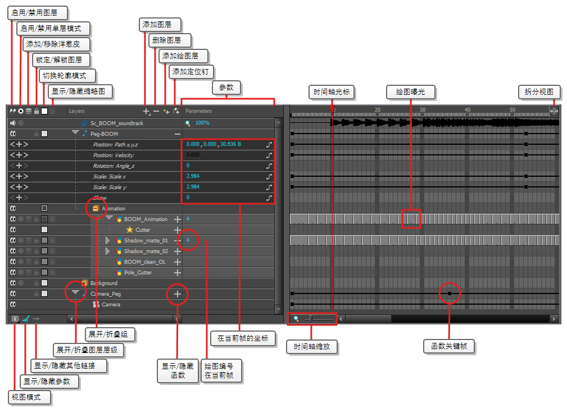Expand the Shadow_matte_01 layer triangle
The width and height of the screenshot is (567, 413).
107,240
